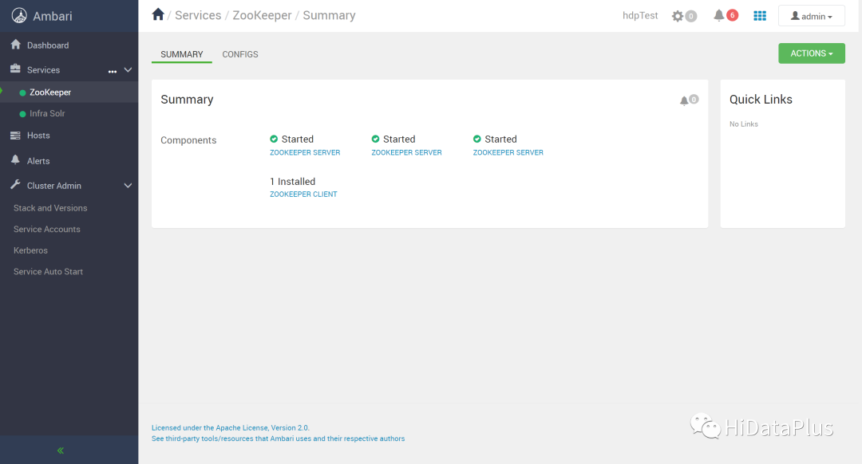Navigate to Hosts in sidebar
862x464 pixels.
click(x=38, y=136)
